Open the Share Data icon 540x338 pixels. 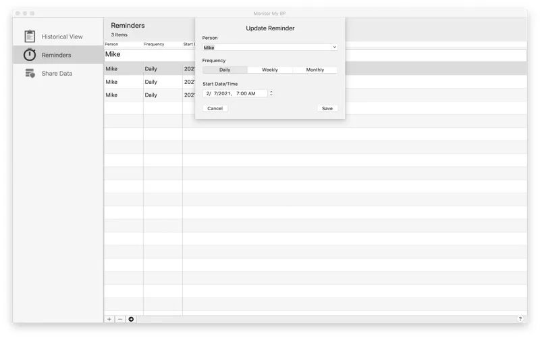[x=30, y=73]
